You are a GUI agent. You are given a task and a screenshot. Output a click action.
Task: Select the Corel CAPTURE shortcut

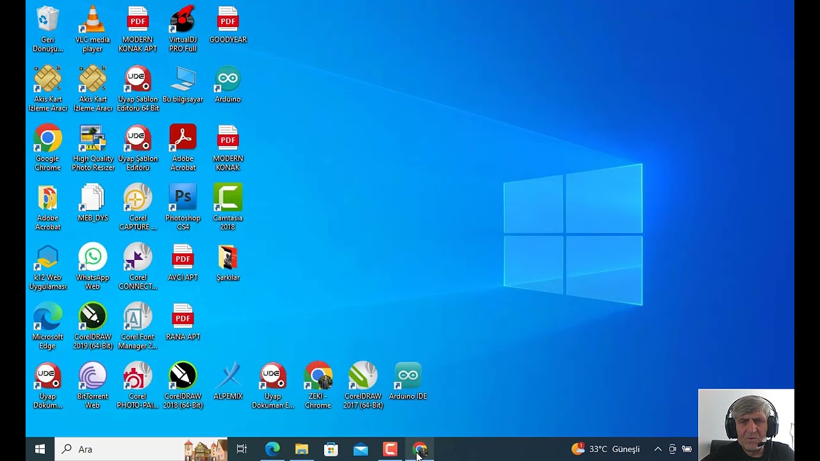click(138, 208)
